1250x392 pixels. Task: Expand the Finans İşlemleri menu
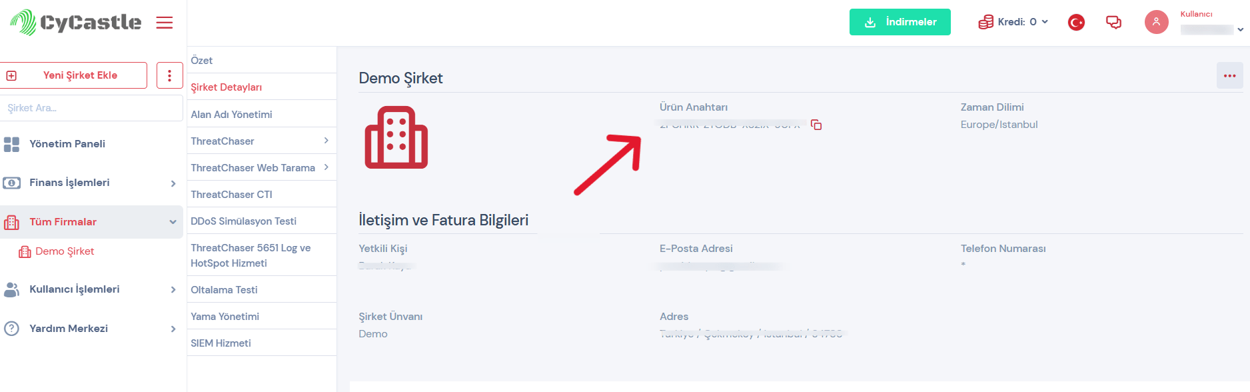pos(91,183)
